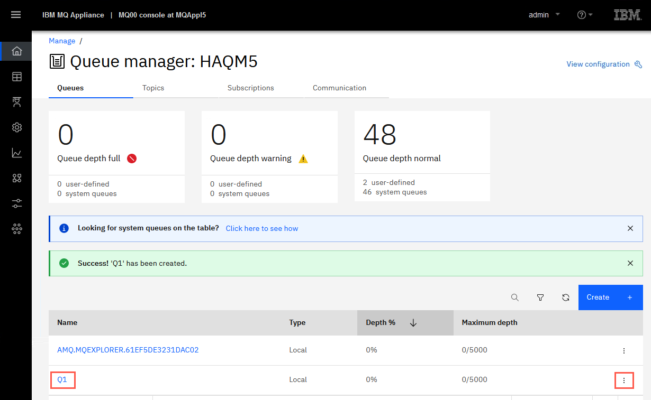
Task: Open the View configuration link
Action: click(598, 64)
